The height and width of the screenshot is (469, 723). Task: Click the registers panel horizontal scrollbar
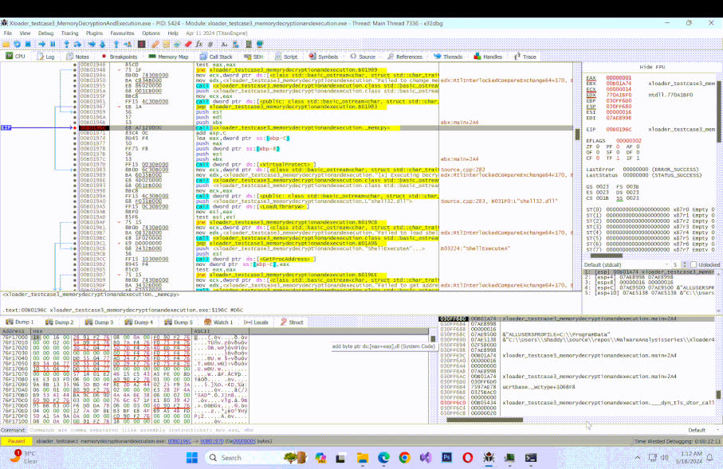point(607,256)
